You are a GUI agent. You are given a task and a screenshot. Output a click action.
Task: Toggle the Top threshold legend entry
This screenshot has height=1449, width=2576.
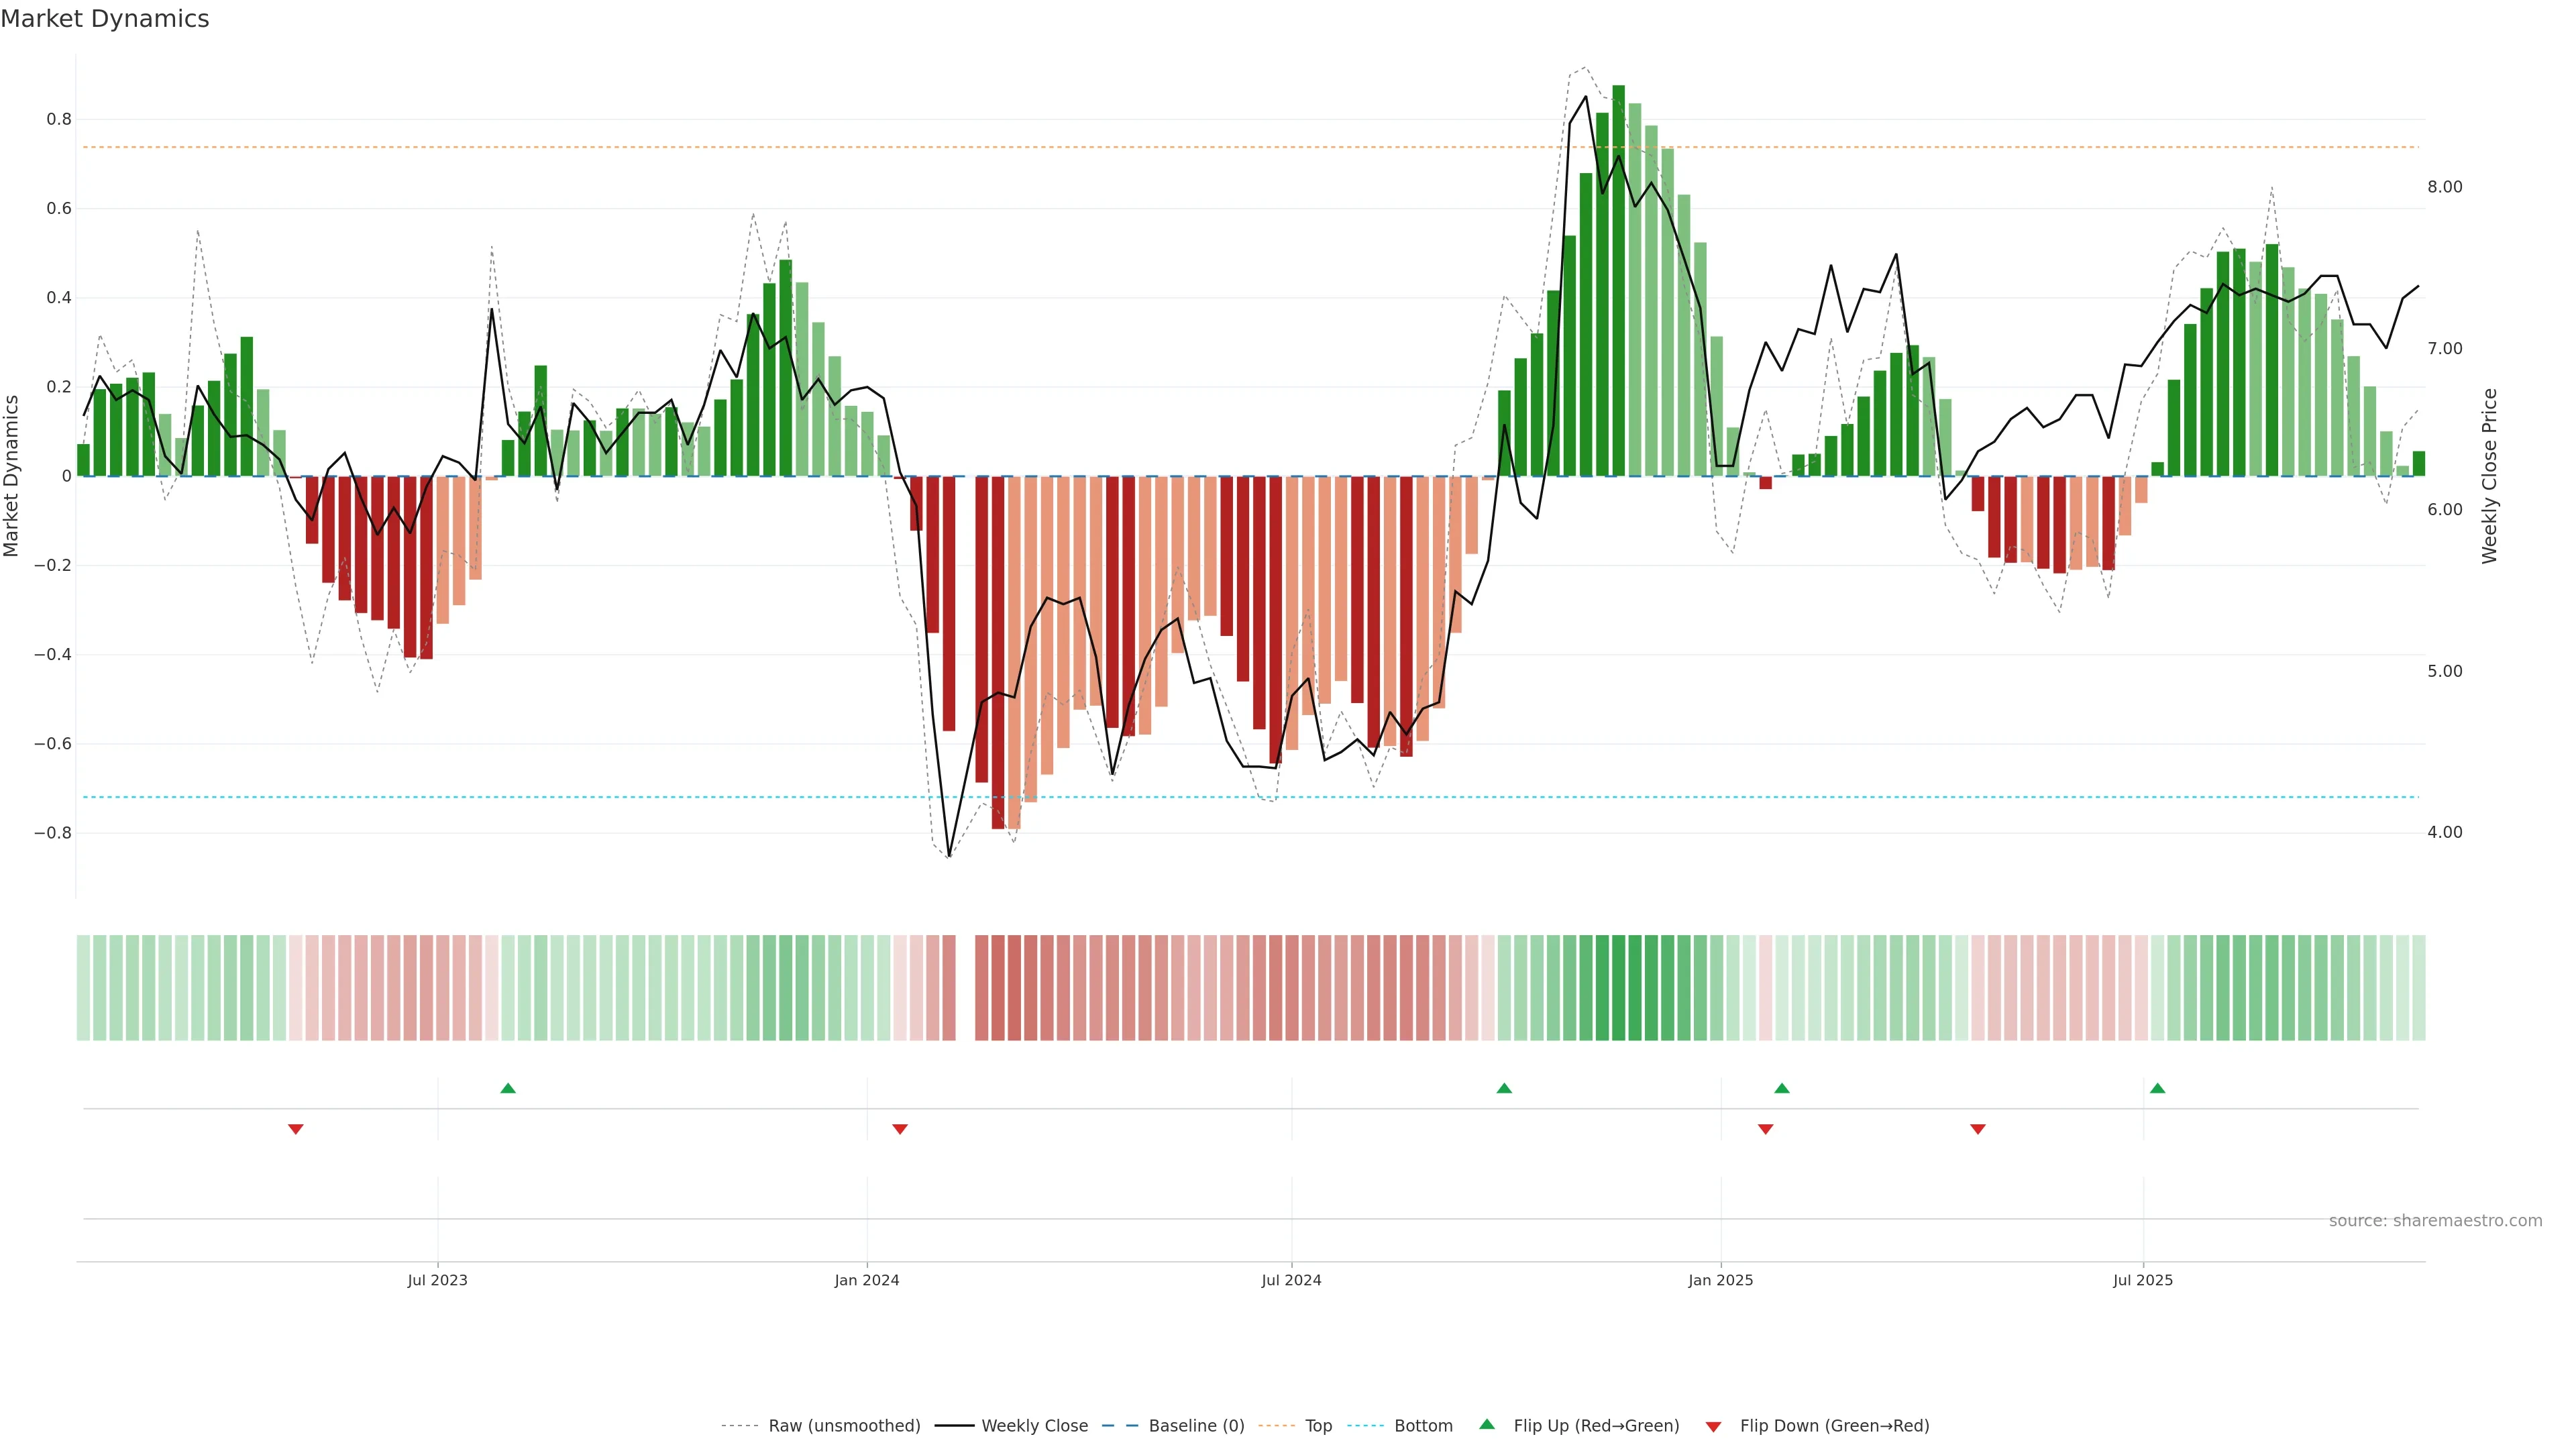point(1318,1426)
